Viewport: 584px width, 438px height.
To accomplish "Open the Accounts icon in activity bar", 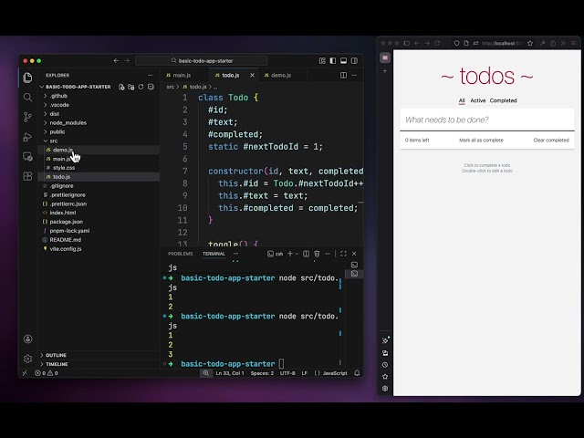I will pos(27,339).
